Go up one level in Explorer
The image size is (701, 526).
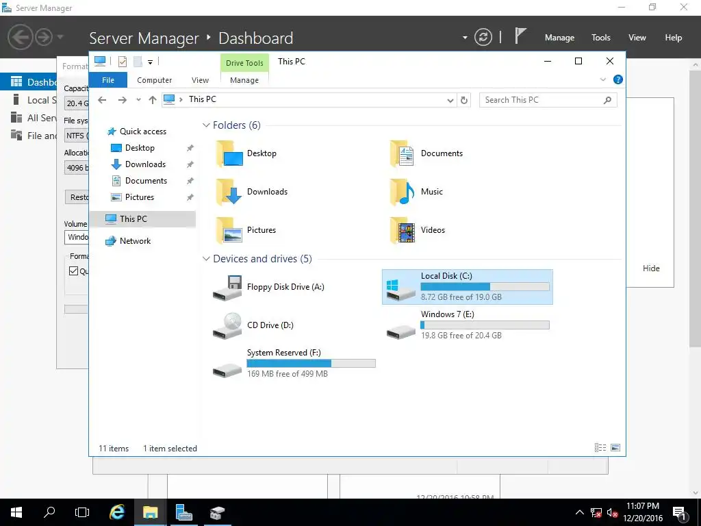coord(153,100)
